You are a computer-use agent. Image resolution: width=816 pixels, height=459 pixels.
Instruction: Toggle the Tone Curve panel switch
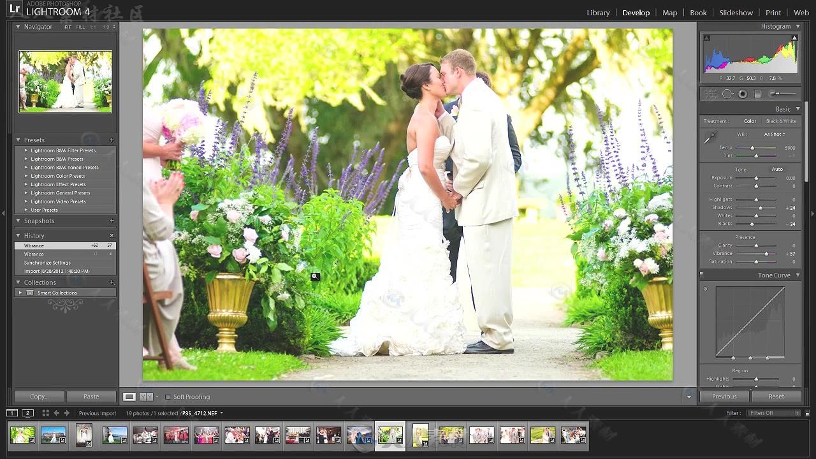pyautogui.click(x=702, y=275)
